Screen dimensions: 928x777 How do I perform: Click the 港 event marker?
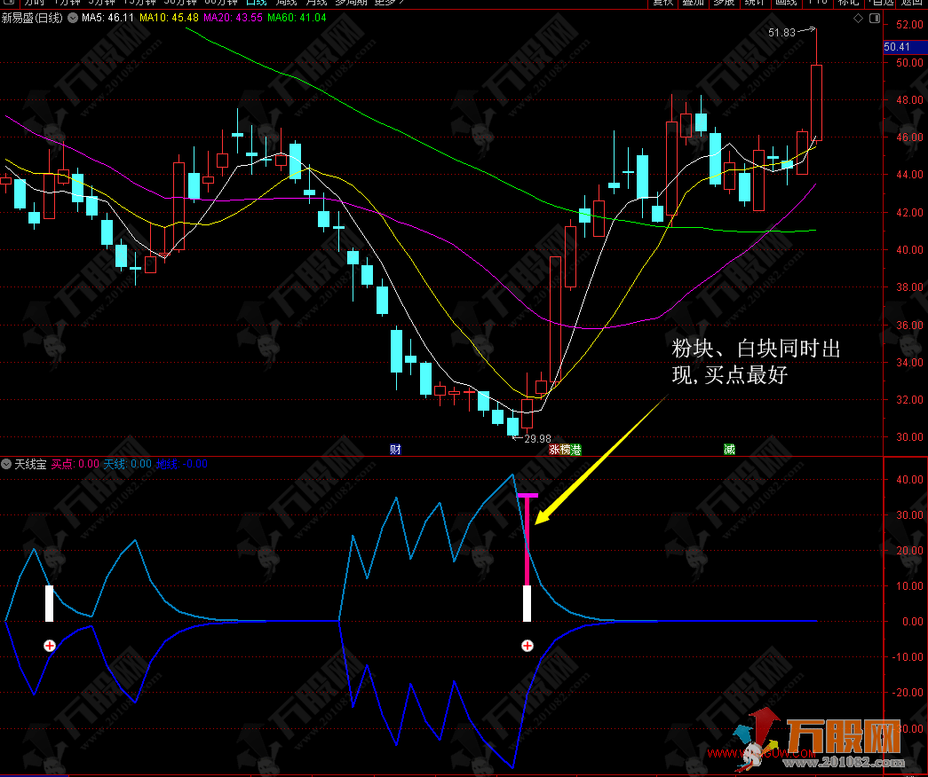575,450
